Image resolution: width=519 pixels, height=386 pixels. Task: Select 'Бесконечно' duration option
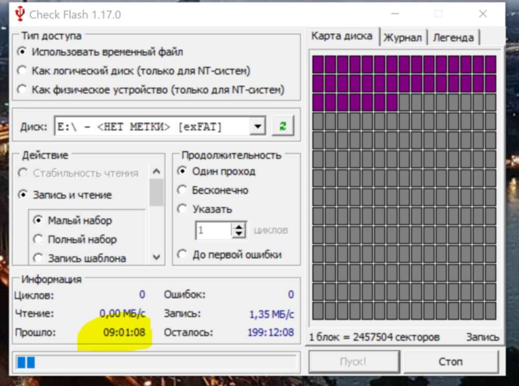182,190
